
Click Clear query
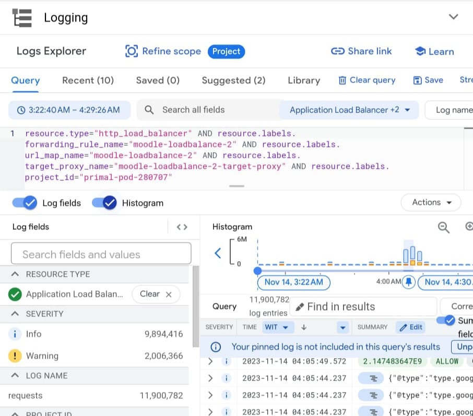click(367, 80)
